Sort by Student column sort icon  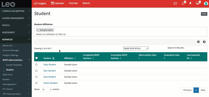point(53,58)
